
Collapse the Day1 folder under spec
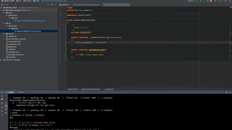click(x=9, y=18)
